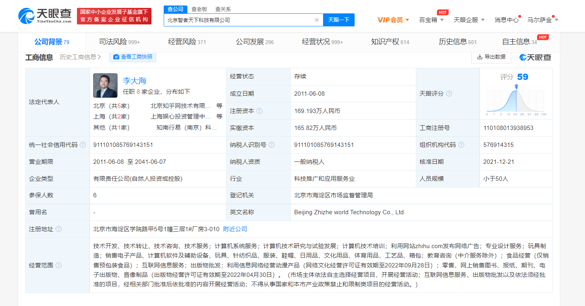Click legal representative name 李大海
This screenshot has width=585, height=306.
[x=135, y=81]
